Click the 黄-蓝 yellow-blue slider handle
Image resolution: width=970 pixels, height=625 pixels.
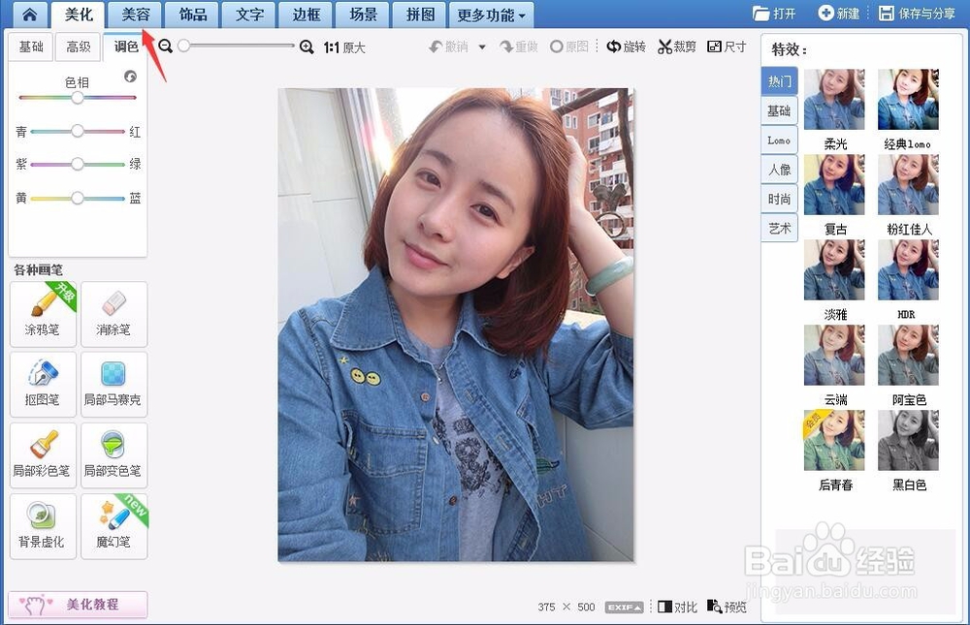(78, 198)
